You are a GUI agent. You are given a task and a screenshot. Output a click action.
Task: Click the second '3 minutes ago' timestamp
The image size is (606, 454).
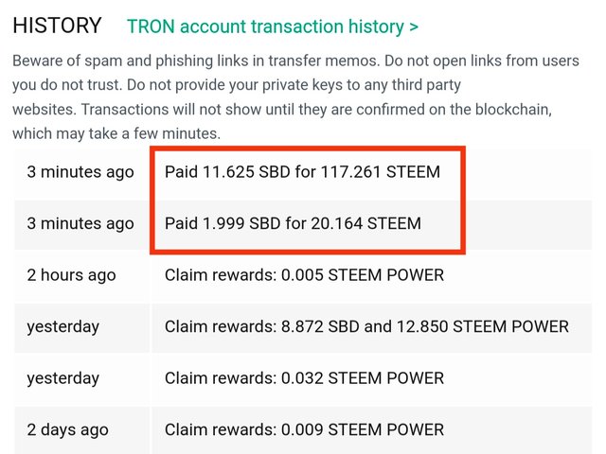pyautogui.click(x=80, y=224)
